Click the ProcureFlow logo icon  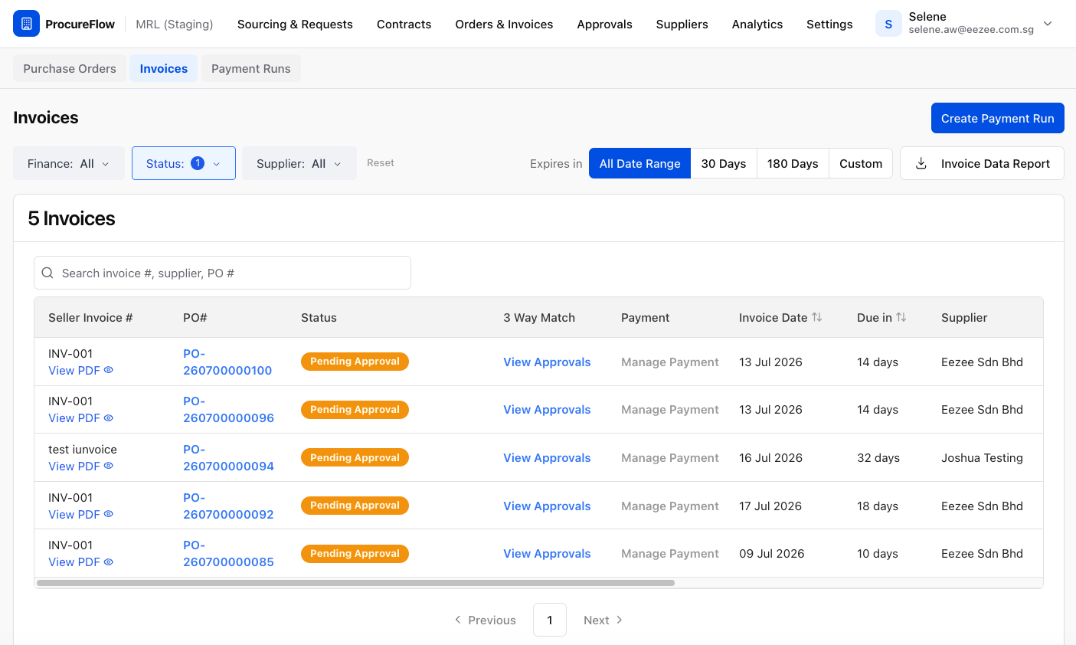(x=26, y=24)
